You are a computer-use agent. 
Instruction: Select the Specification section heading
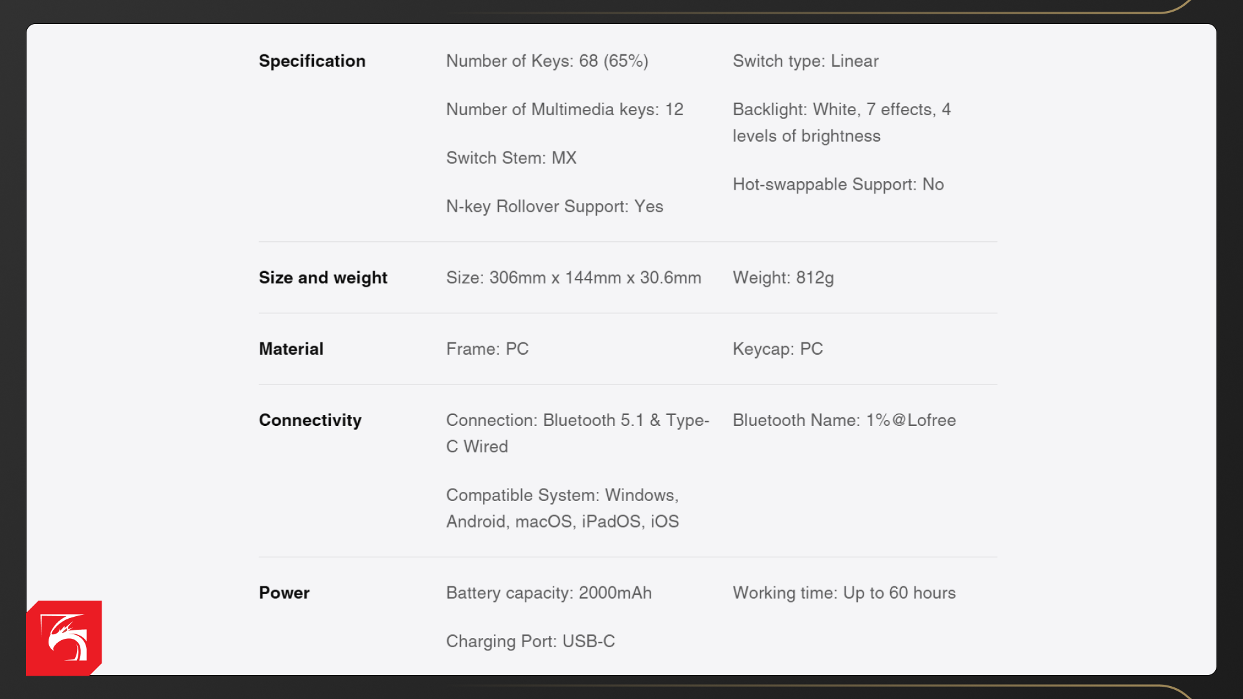point(312,61)
